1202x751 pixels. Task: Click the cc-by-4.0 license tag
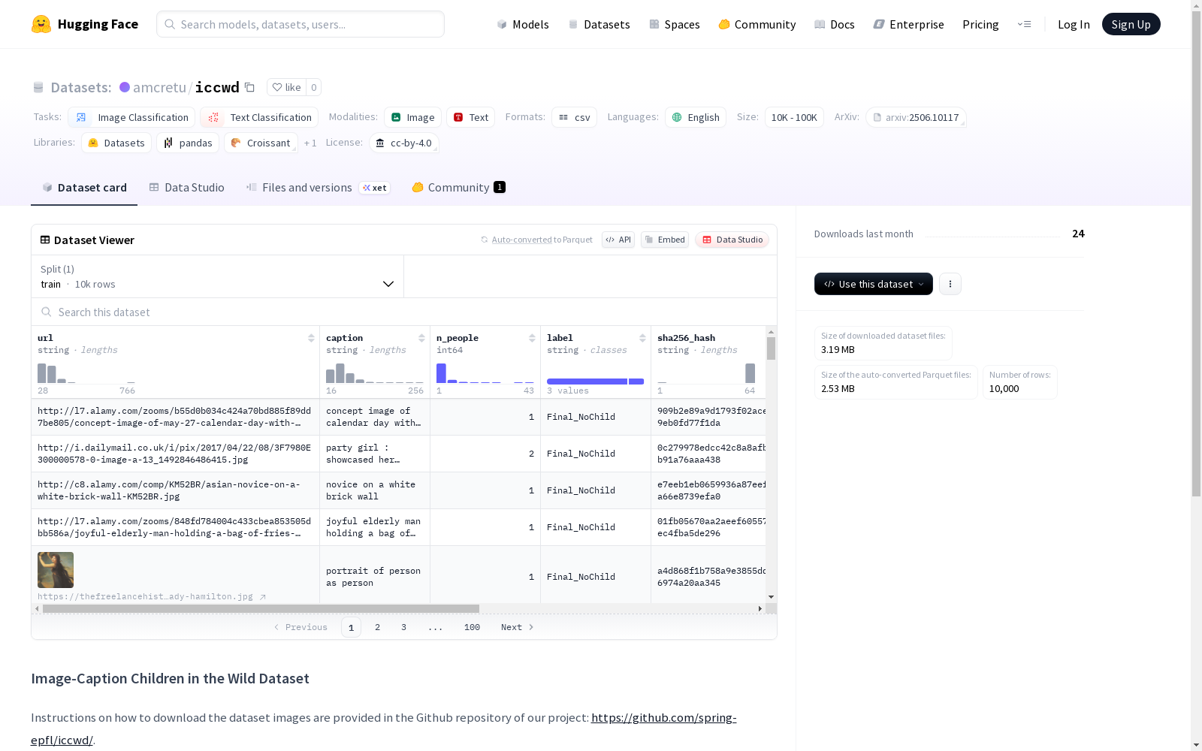pos(404,143)
